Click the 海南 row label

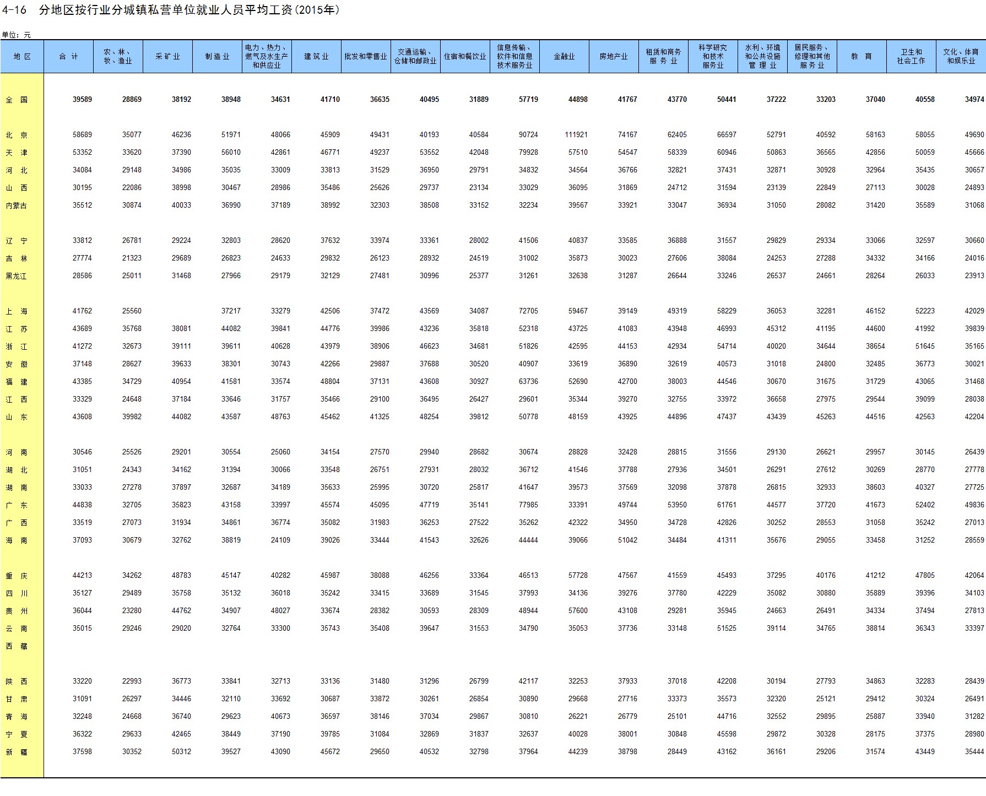click(x=17, y=541)
